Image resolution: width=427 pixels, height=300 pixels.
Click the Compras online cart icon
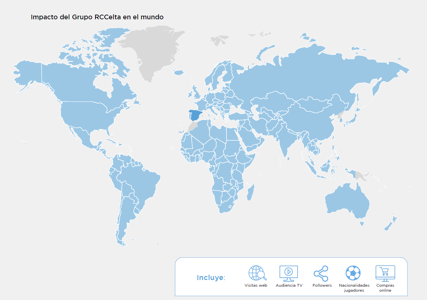pos(385,273)
